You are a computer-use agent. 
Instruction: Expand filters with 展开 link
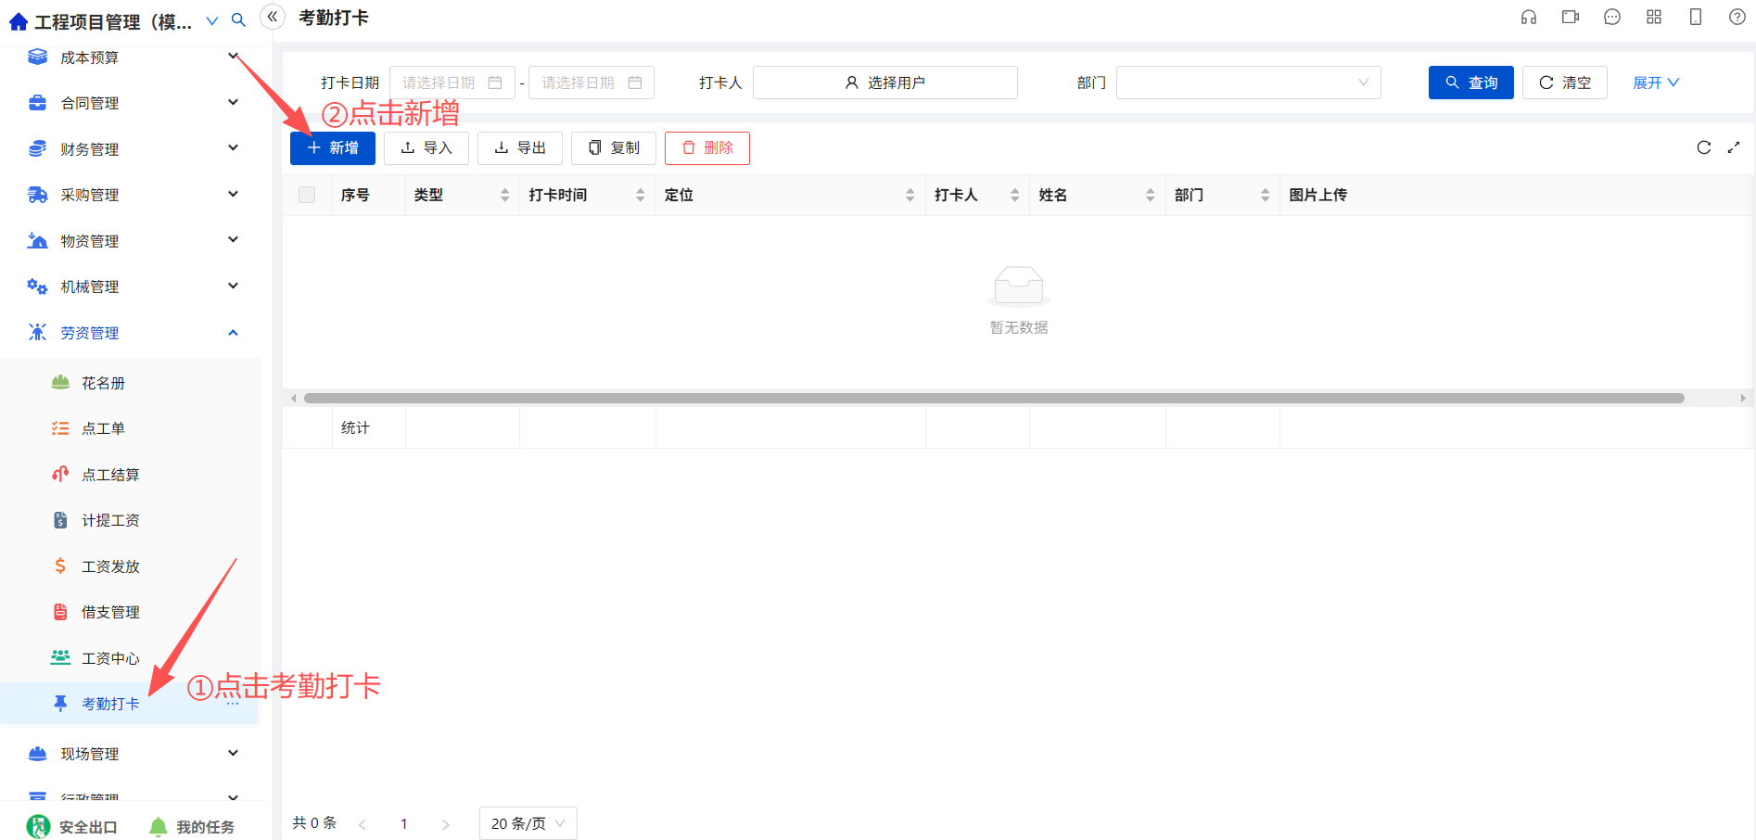(x=1656, y=83)
